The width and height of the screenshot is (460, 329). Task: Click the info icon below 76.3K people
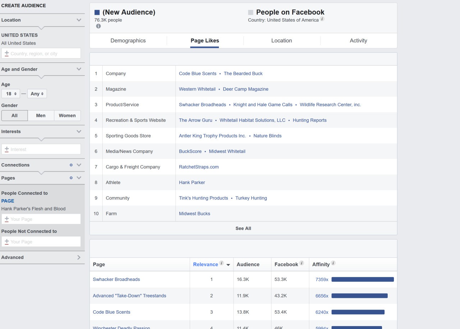click(98, 26)
